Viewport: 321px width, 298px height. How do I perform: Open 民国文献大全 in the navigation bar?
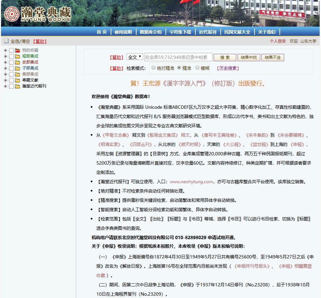click(237, 32)
